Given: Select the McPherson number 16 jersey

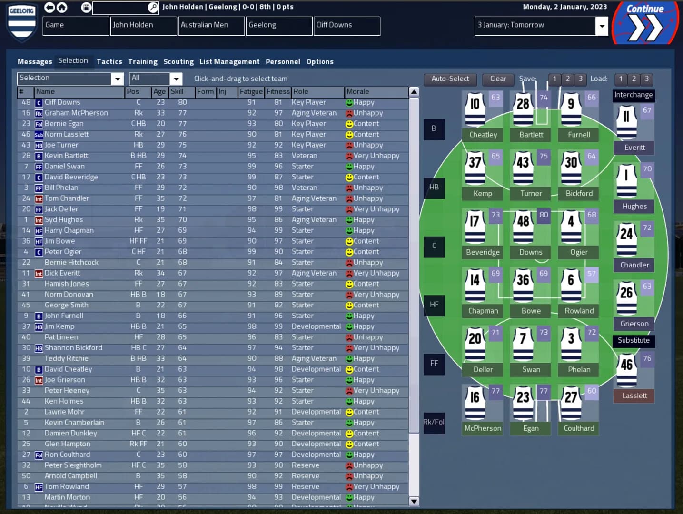Looking at the screenshot, I should pyautogui.click(x=475, y=403).
